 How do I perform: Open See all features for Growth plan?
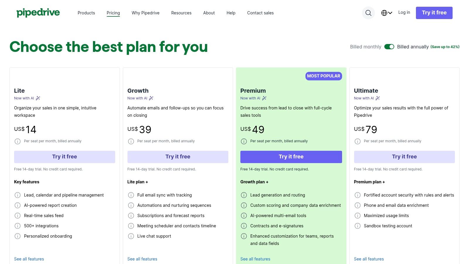[x=142, y=259]
